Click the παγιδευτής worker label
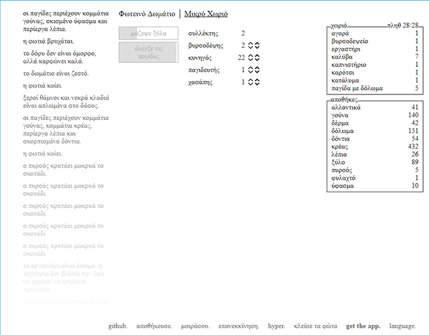Viewport: 429px width, 335px height. pyautogui.click(x=204, y=70)
